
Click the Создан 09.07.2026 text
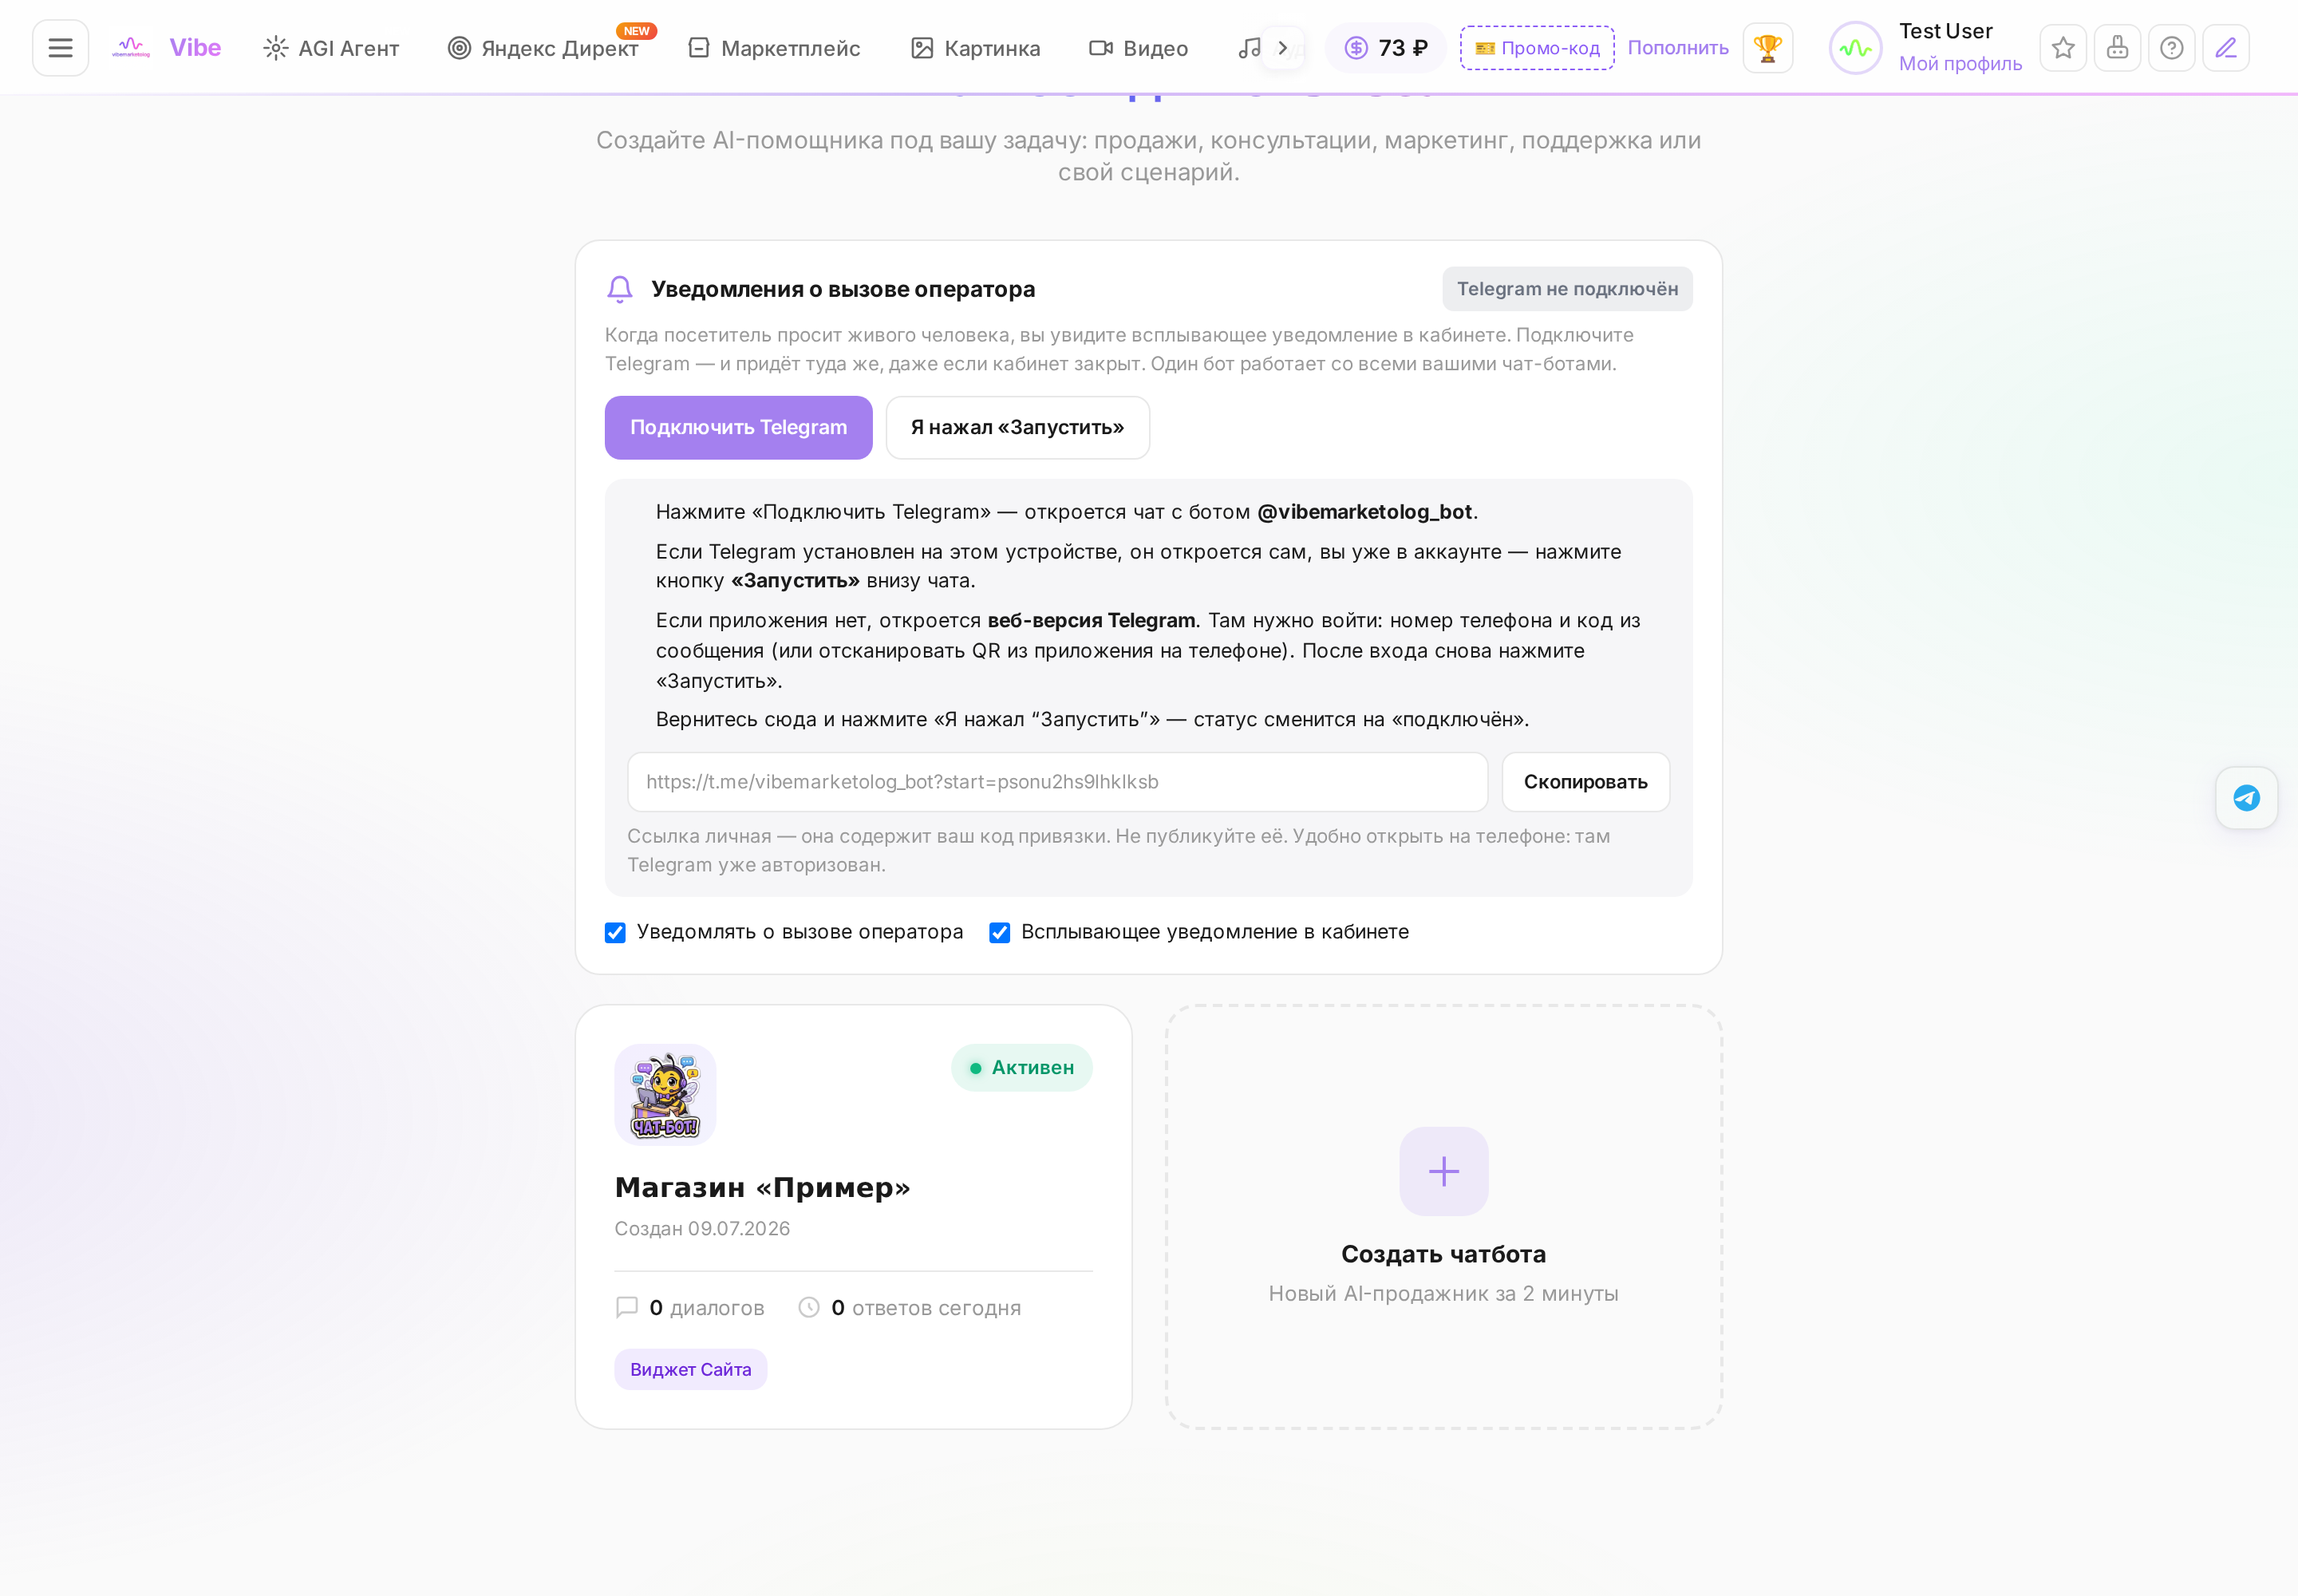point(702,1229)
